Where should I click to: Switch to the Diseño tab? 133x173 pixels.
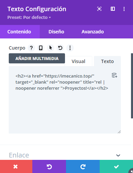coord(56,32)
